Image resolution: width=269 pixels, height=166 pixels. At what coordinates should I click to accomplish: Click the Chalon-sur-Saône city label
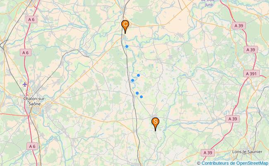click(x=35, y=101)
